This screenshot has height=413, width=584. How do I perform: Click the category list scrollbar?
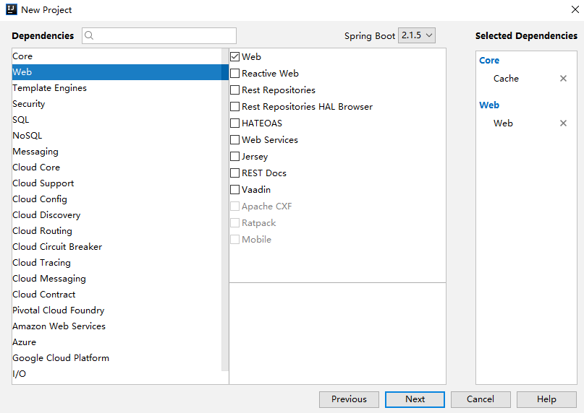[x=225, y=217]
